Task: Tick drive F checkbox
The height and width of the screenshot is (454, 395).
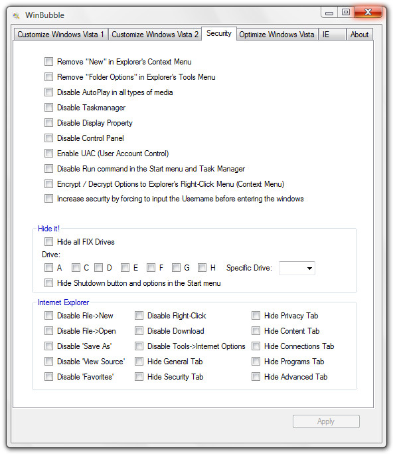Action: point(151,267)
